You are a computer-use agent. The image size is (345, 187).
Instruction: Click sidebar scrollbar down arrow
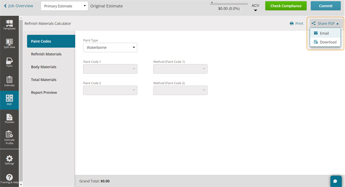pyautogui.click(x=21, y=185)
